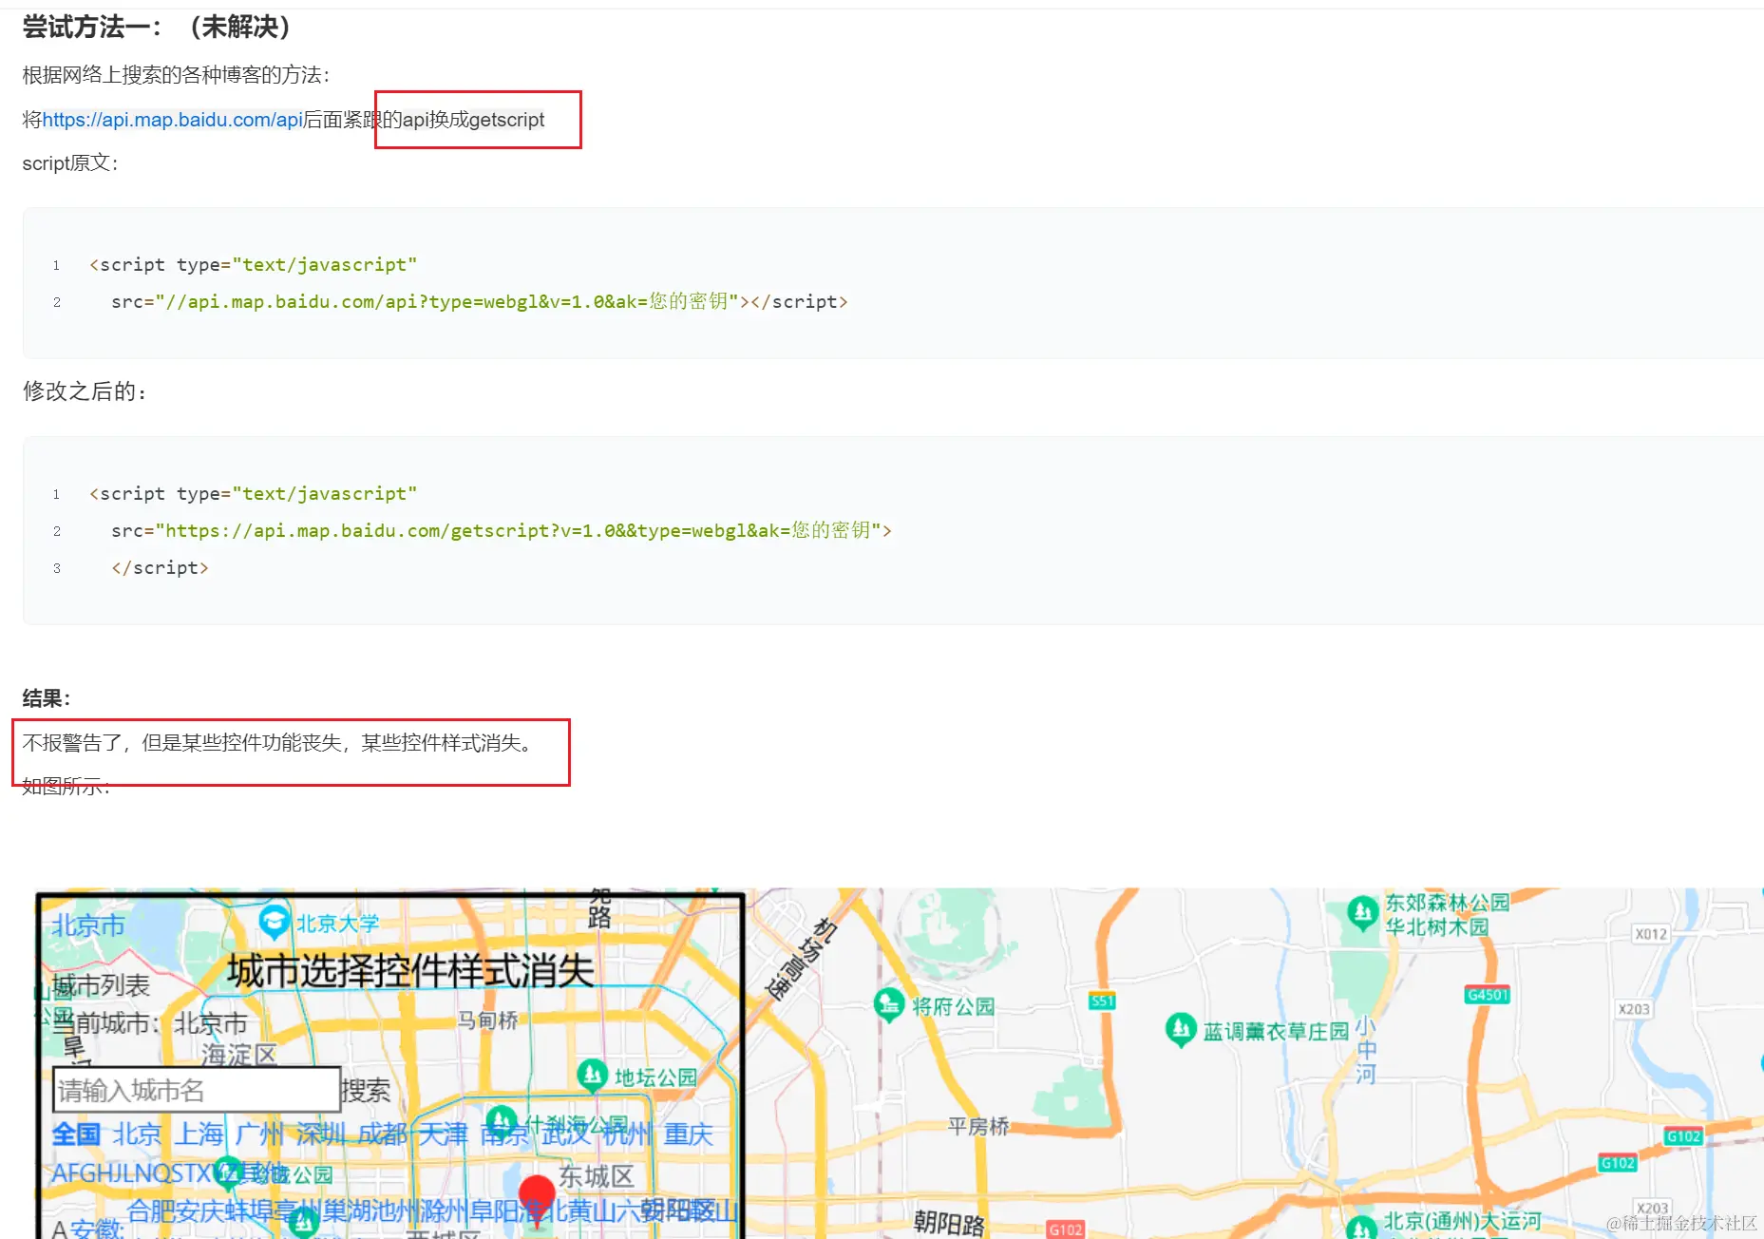
Task: Select the 全国 link in the city list
Action: coord(76,1134)
